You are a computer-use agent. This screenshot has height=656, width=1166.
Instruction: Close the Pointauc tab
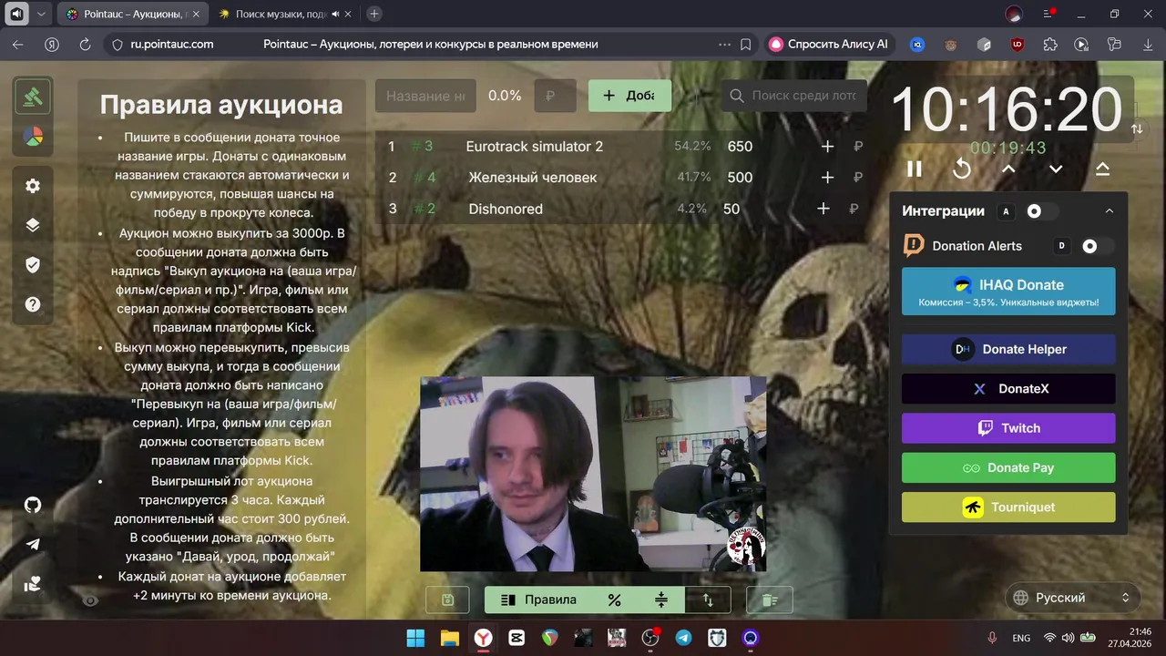pos(197,14)
